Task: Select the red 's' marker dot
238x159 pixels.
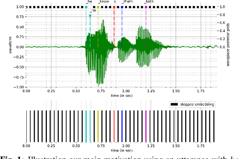Action: click(x=114, y=7)
